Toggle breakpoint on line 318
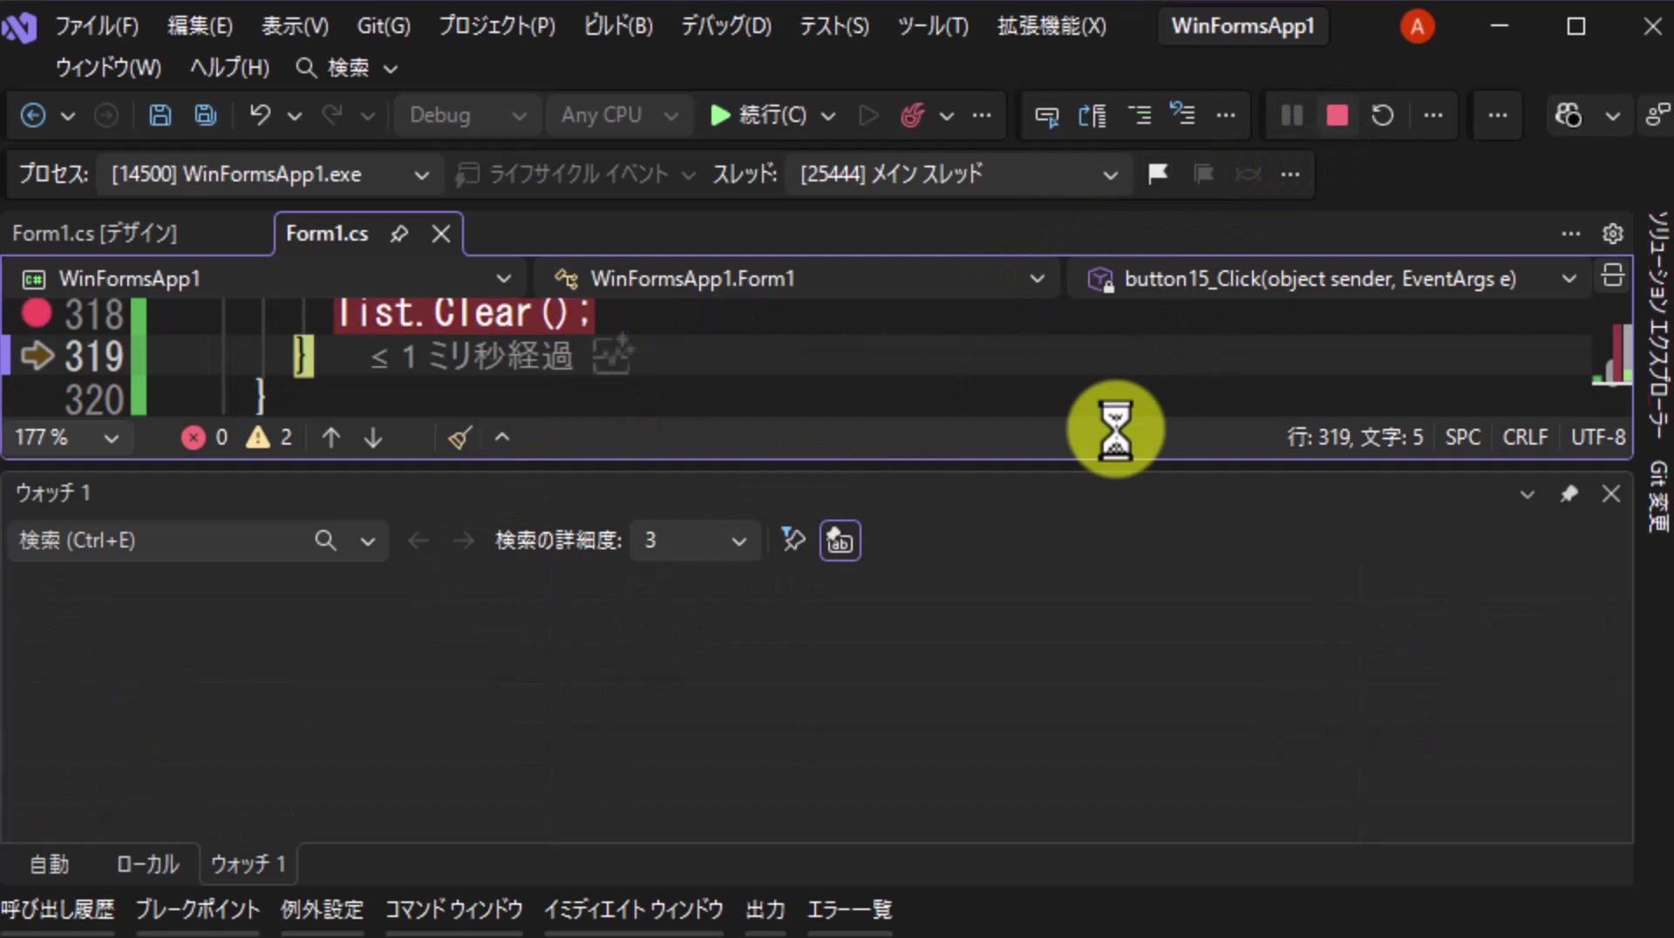The height and width of the screenshot is (938, 1674). (37, 313)
